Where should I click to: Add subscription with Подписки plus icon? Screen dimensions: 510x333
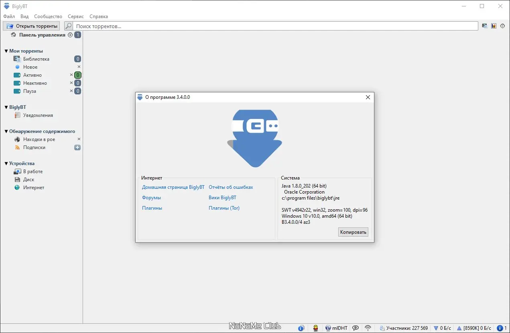click(x=77, y=147)
